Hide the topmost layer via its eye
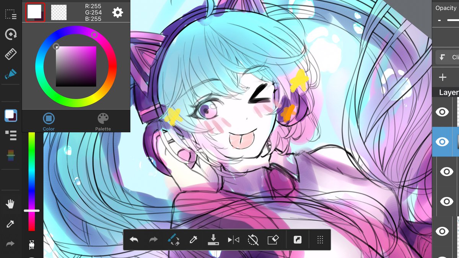 (443, 112)
